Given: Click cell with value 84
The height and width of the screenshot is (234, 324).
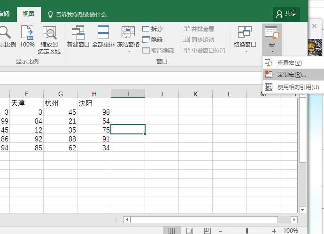Looking at the screenshot, I should 26,121.
